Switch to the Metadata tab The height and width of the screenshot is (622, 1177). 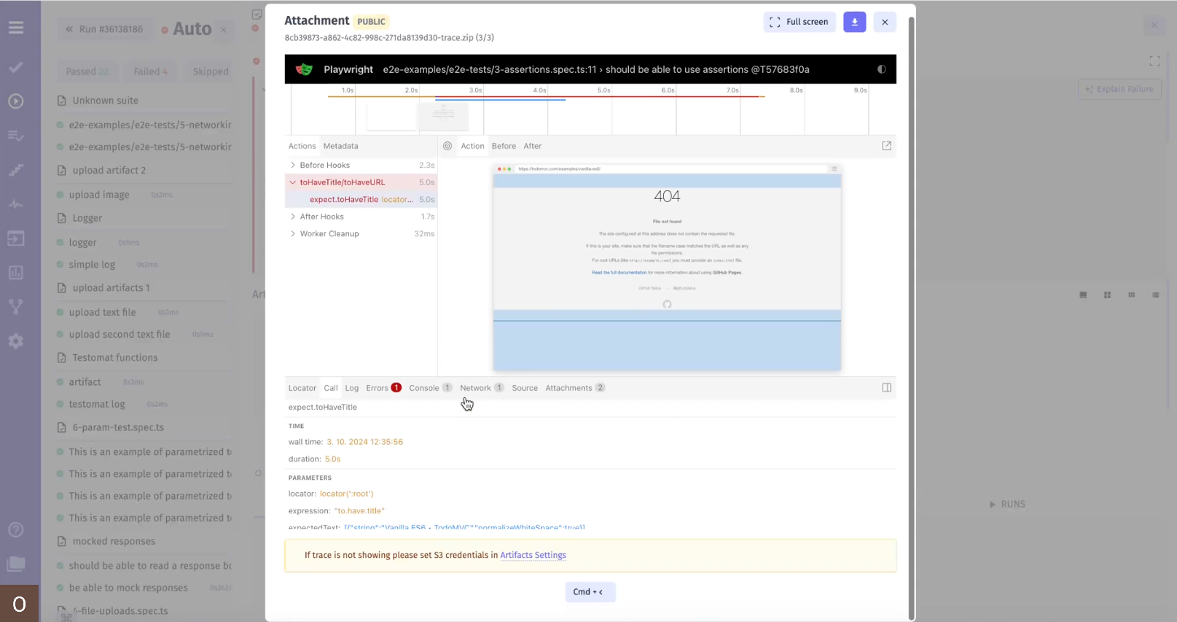pos(340,146)
